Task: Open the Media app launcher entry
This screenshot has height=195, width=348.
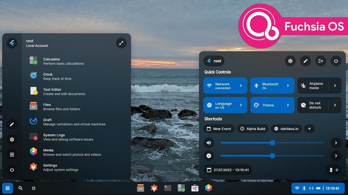Action: [x=76, y=152]
